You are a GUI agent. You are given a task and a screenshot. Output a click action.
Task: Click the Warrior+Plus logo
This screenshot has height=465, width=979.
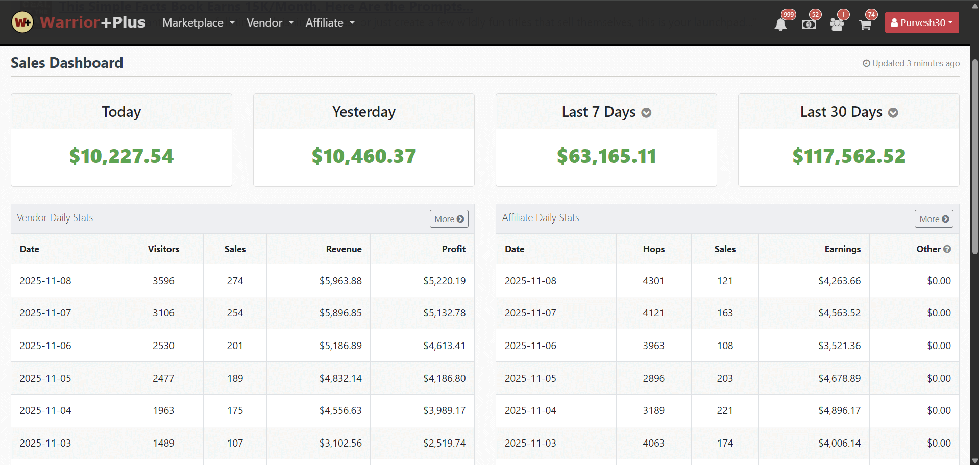pyautogui.click(x=79, y=22)
